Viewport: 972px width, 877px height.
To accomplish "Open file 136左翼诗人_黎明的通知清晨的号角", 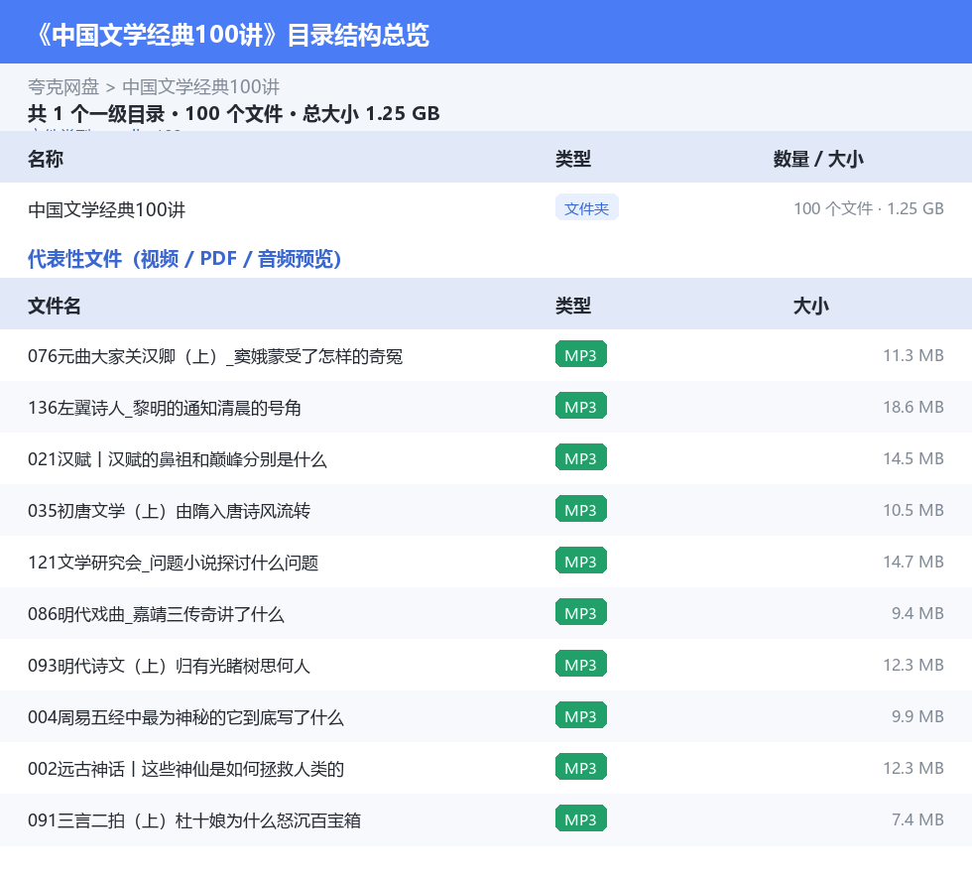I will coord(165,408).
